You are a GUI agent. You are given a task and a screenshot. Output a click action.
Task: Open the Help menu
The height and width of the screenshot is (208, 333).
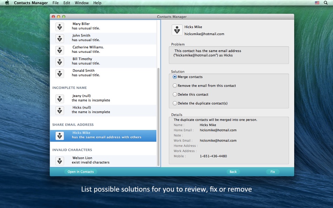pyautogui.click(x=97, y=3)
